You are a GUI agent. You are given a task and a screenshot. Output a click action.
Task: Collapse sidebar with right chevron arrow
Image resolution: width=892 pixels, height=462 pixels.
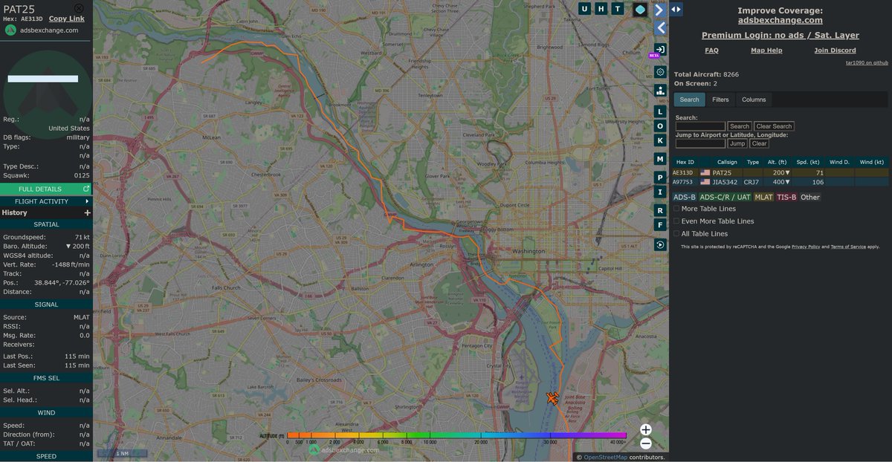pyautogui.click(x=659, y=10)
